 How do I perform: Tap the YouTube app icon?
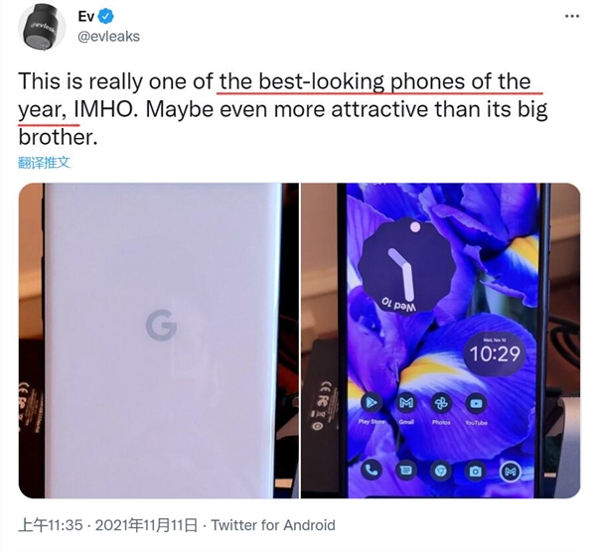coord(476,402)
